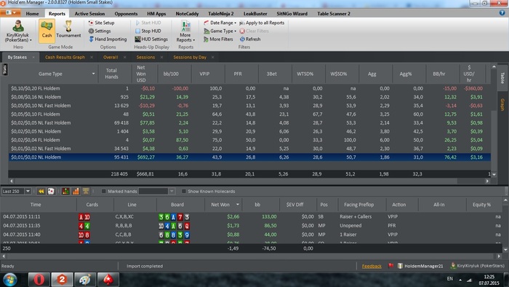Click trophy icon in hands toolbar
The width and height of the screenshot is (509, 287).
(x=86, y=192)
